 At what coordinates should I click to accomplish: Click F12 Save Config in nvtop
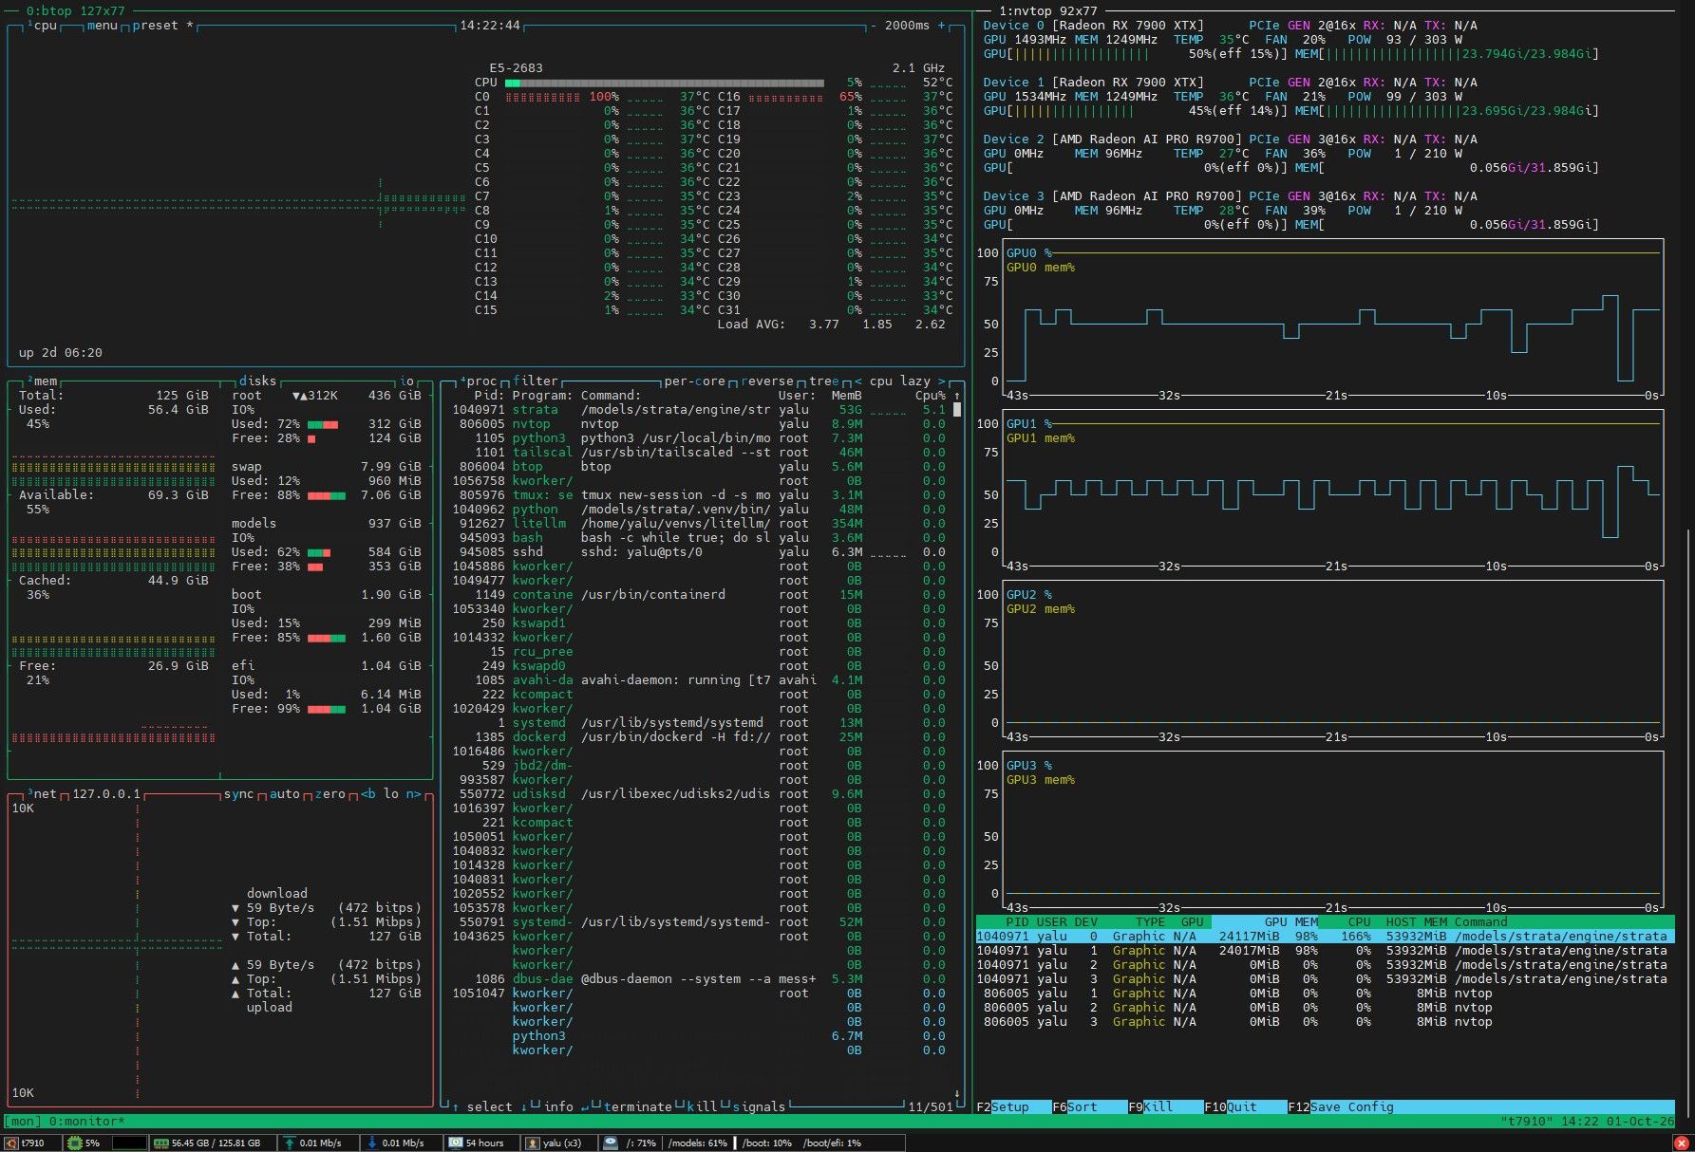pyautogui.click(x=1341, y=1106)
